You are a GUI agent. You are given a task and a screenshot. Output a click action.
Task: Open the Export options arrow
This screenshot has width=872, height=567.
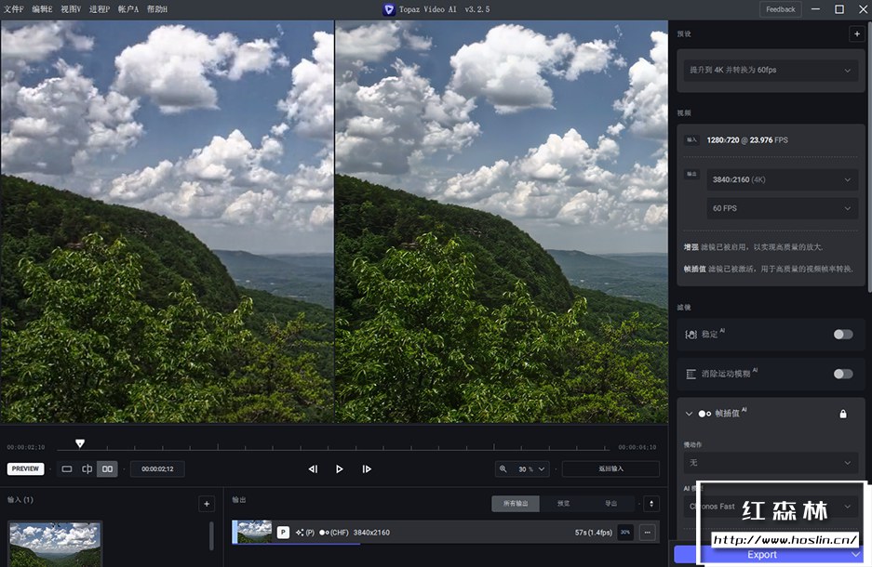[x=856, y=555]
